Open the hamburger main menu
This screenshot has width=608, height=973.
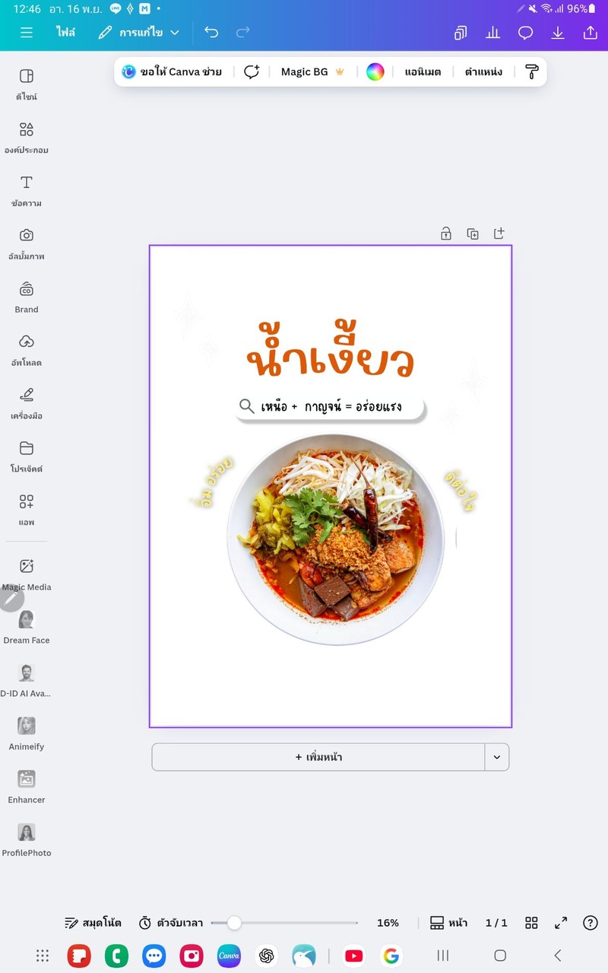pyautogui.click(x=27, y=33)
